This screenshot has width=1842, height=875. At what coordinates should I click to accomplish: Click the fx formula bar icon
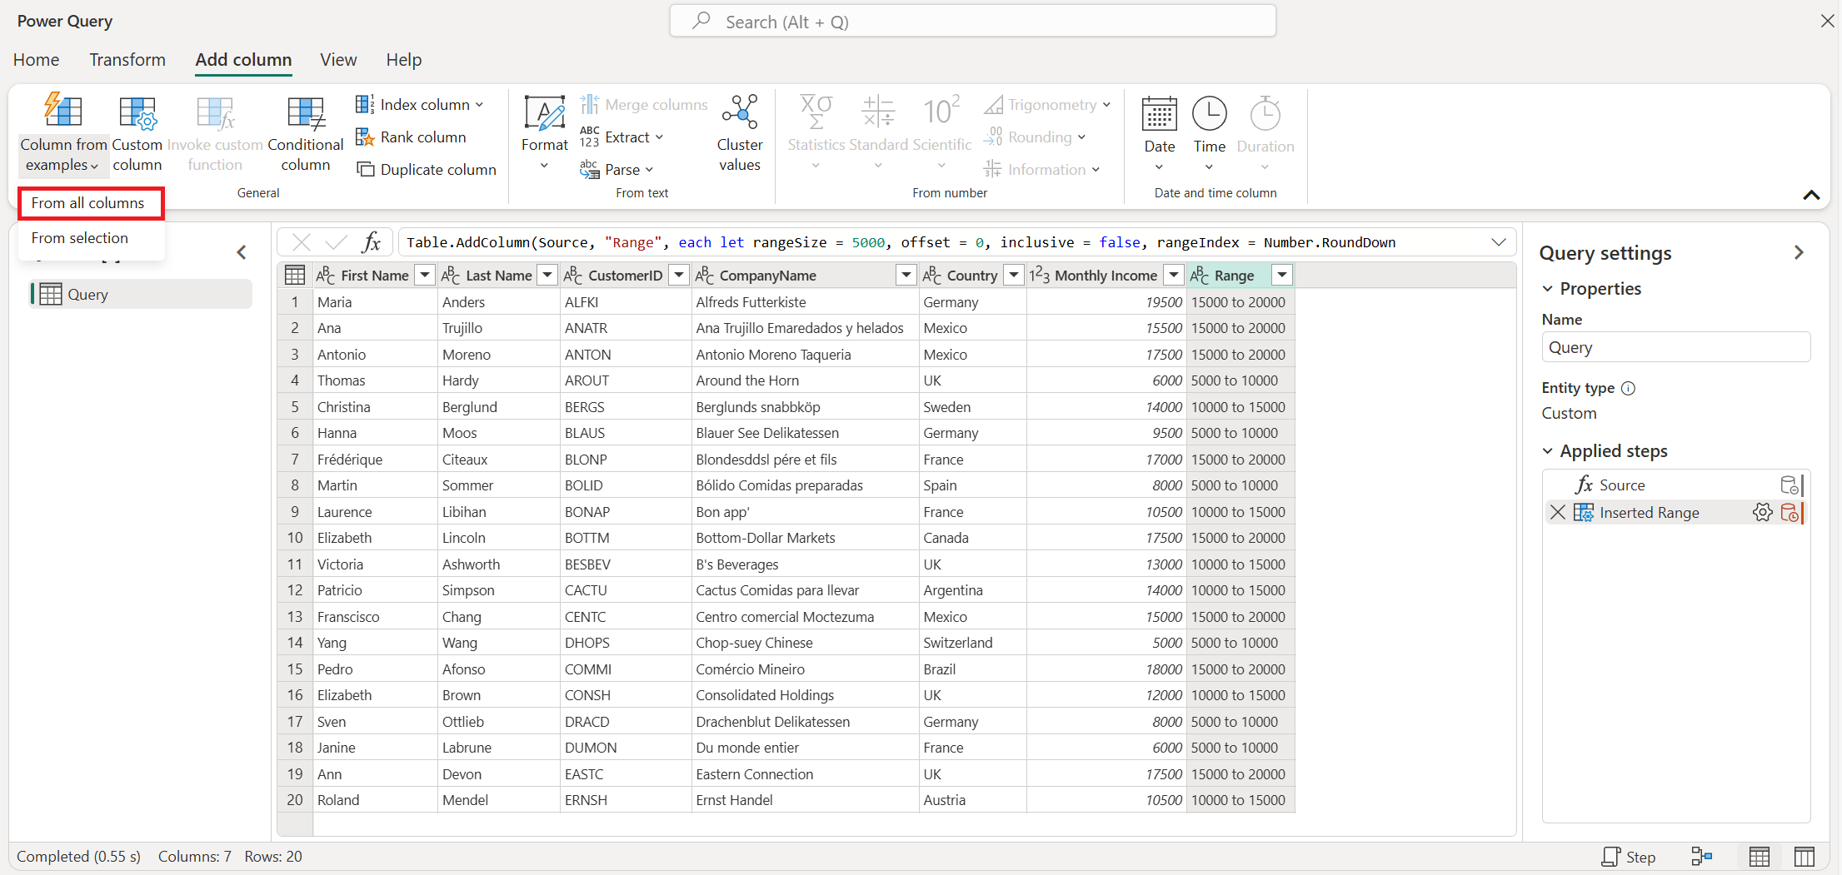372,243
